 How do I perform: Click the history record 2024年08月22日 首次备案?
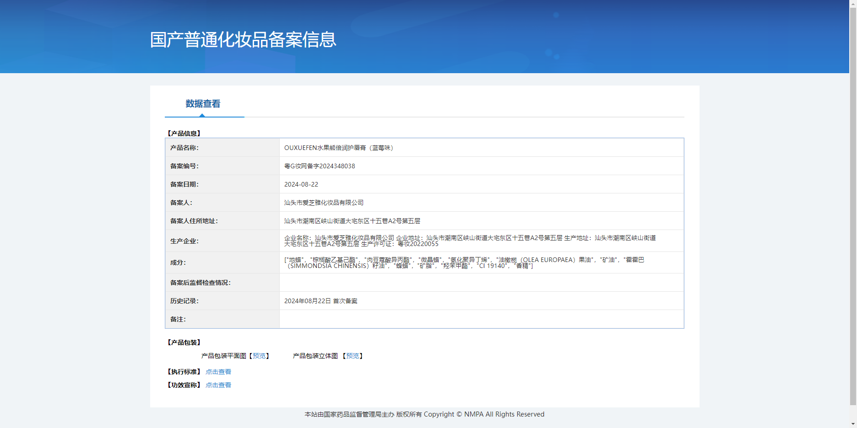pos(320,301)
